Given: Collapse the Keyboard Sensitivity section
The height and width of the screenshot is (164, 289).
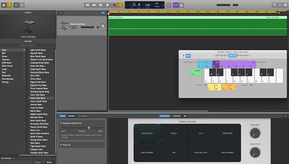Looking at the screenshot, I should coord(61,123).
